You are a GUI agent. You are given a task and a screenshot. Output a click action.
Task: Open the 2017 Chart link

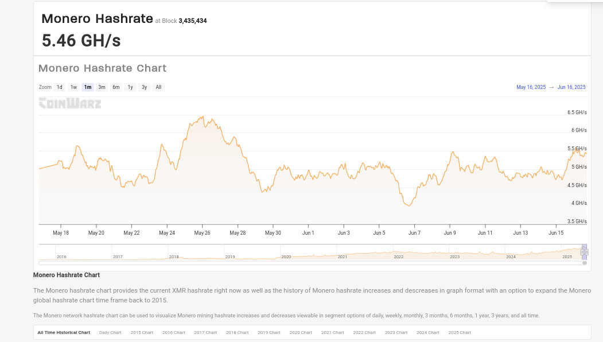click(205, 332)
